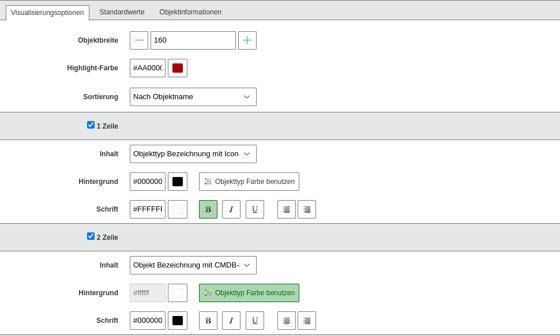Image resolution: width=560 pixels, height=335 pixels.
Task: Open the 1 Zeile Inhalt dropdown
Action: pos(193,154)
